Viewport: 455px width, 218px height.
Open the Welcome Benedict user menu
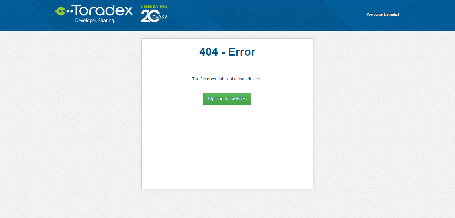[383, 14]
